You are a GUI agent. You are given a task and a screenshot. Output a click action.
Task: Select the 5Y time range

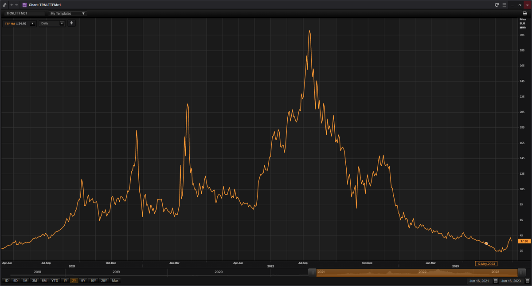pos(83,281)
